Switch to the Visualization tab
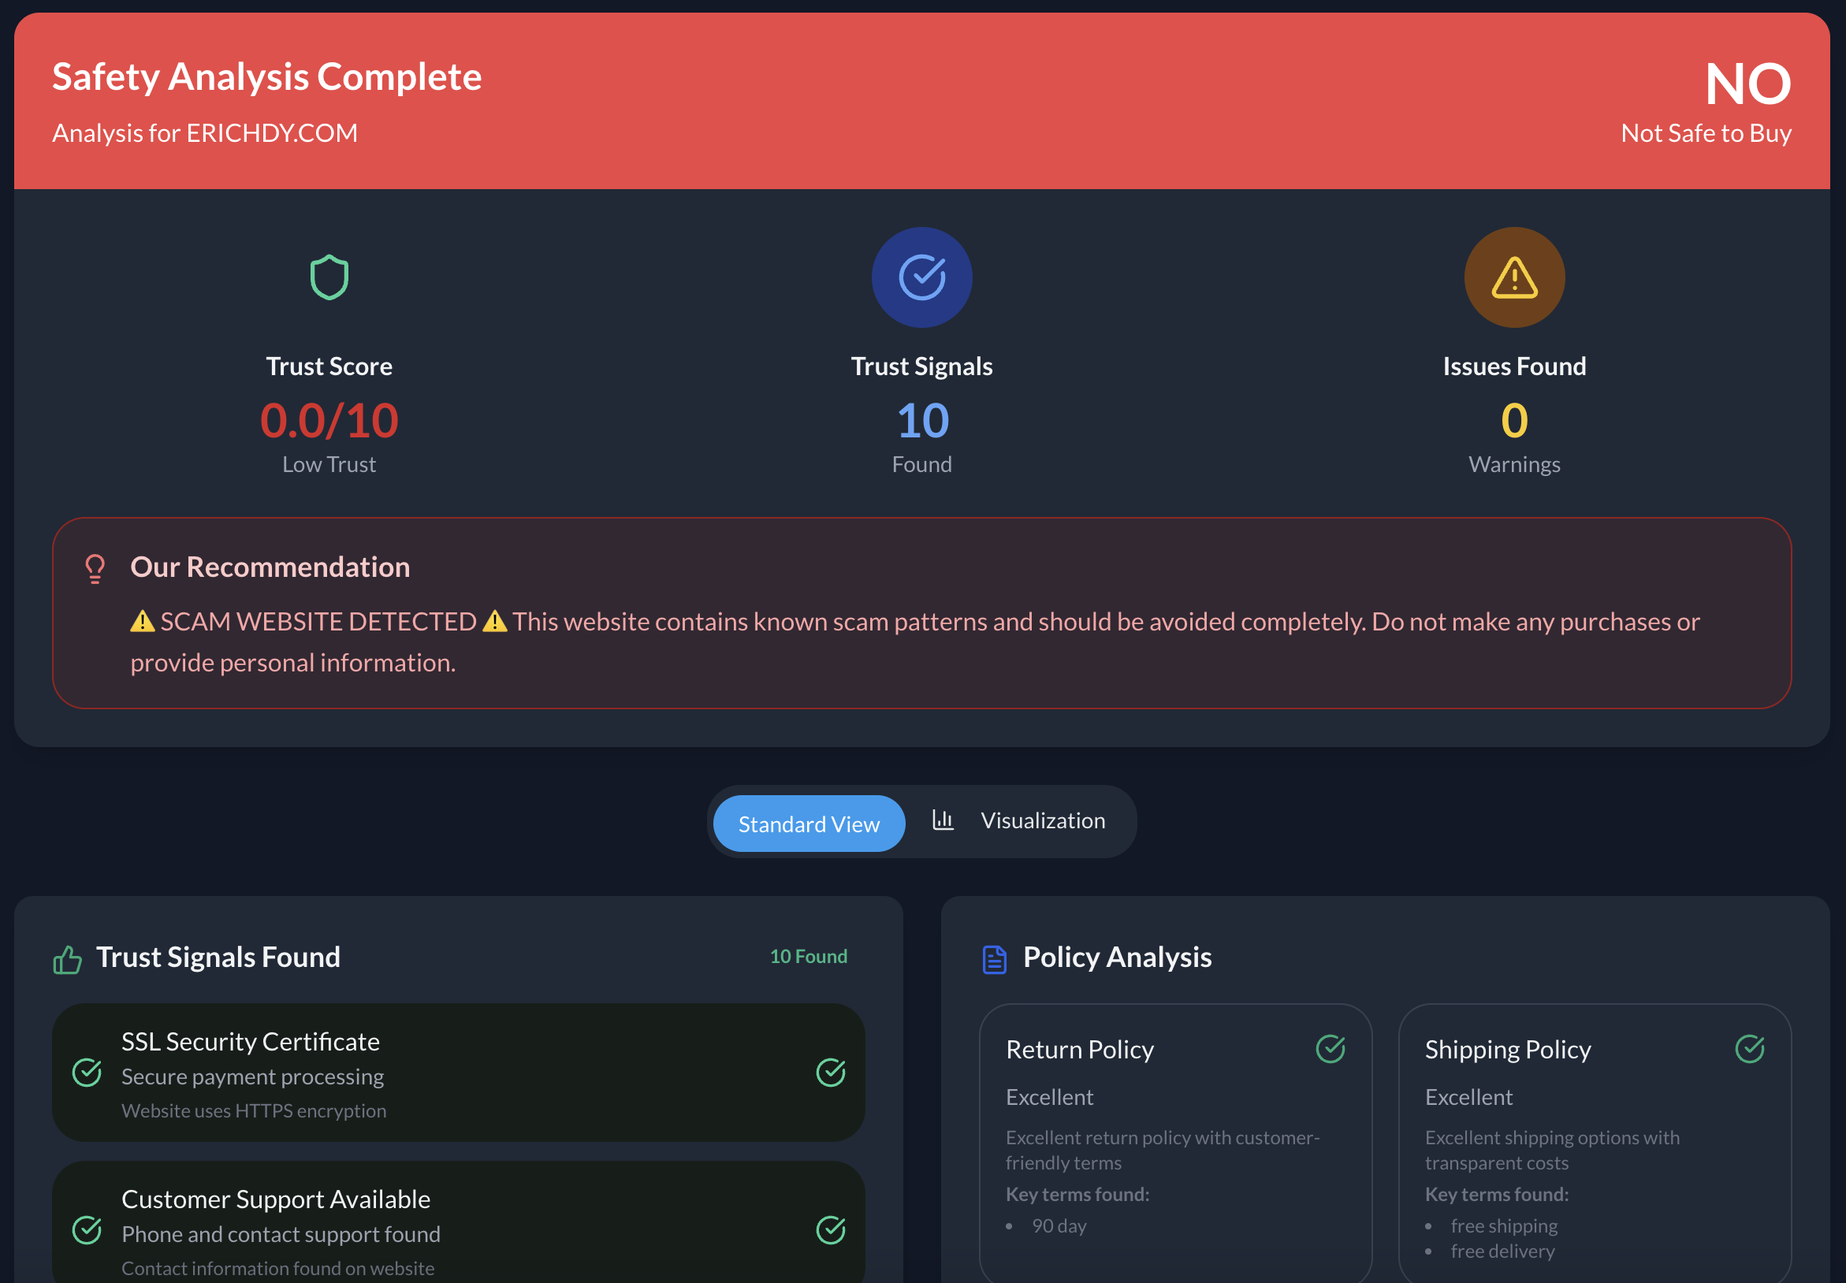The width and height of the screenshot is (1846, 1283). pos(1042,820)
